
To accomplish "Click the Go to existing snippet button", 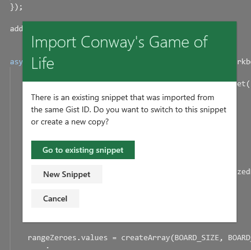I will point(83,150).
